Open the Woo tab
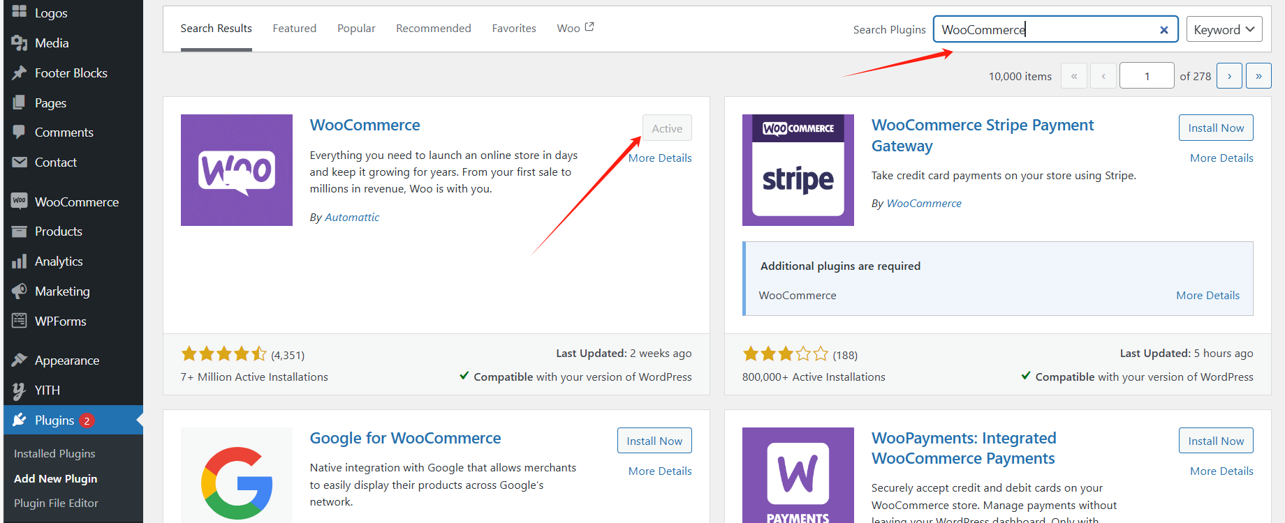The image size is (1285, 523). (x=575, y=29)
